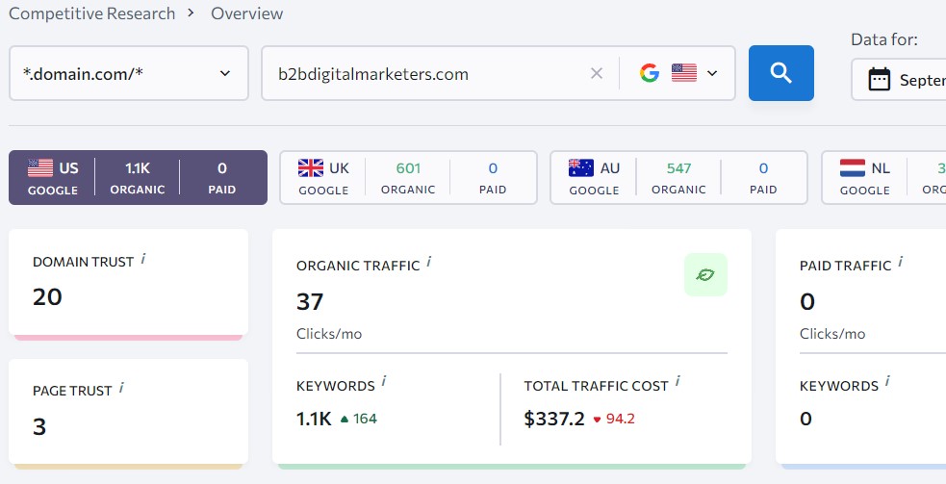Screen dimensions: 946x484
Task: Click the Data for label
Action: (x=883, y=39)
